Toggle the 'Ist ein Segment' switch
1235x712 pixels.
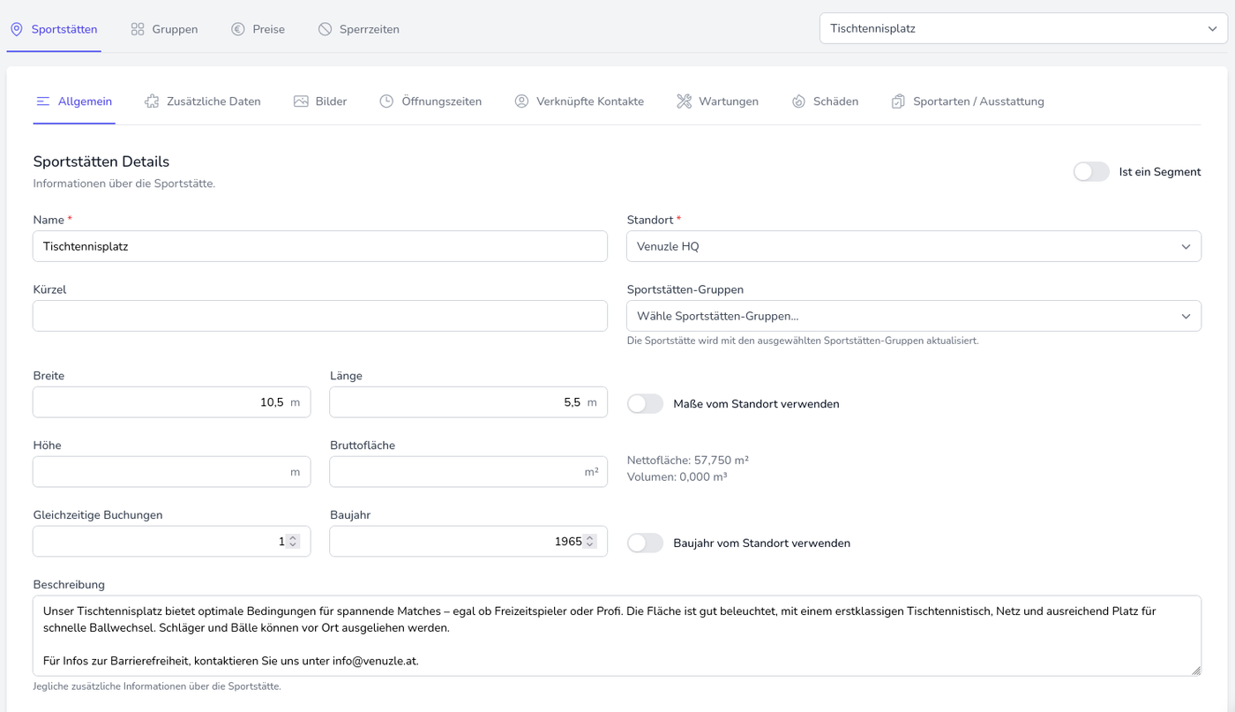tap(1091, 172)
